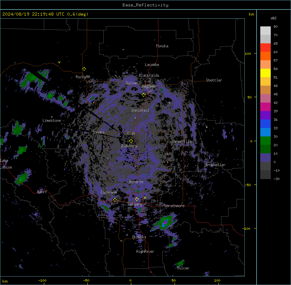The height and width of the screenshot is (285, 291).
Task: Click the slate-blue 10 dBZ legend swatch
Action: [265, 158]
